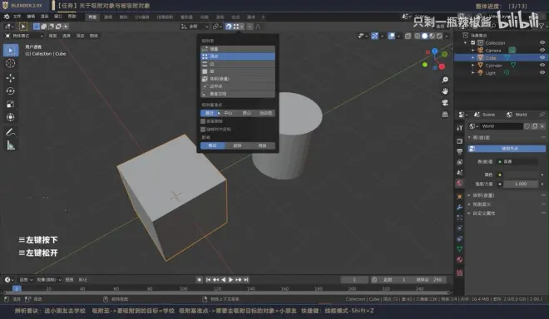Image resolution: width=549 pixels, height=319 pixels.
Task: Switch to material preview shading
Action: (432, 36)
